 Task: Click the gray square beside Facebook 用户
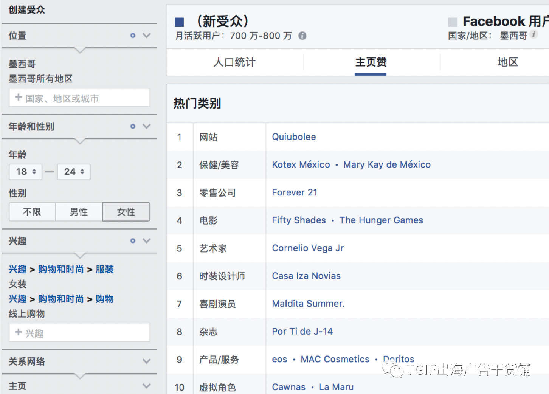point(453,22)
